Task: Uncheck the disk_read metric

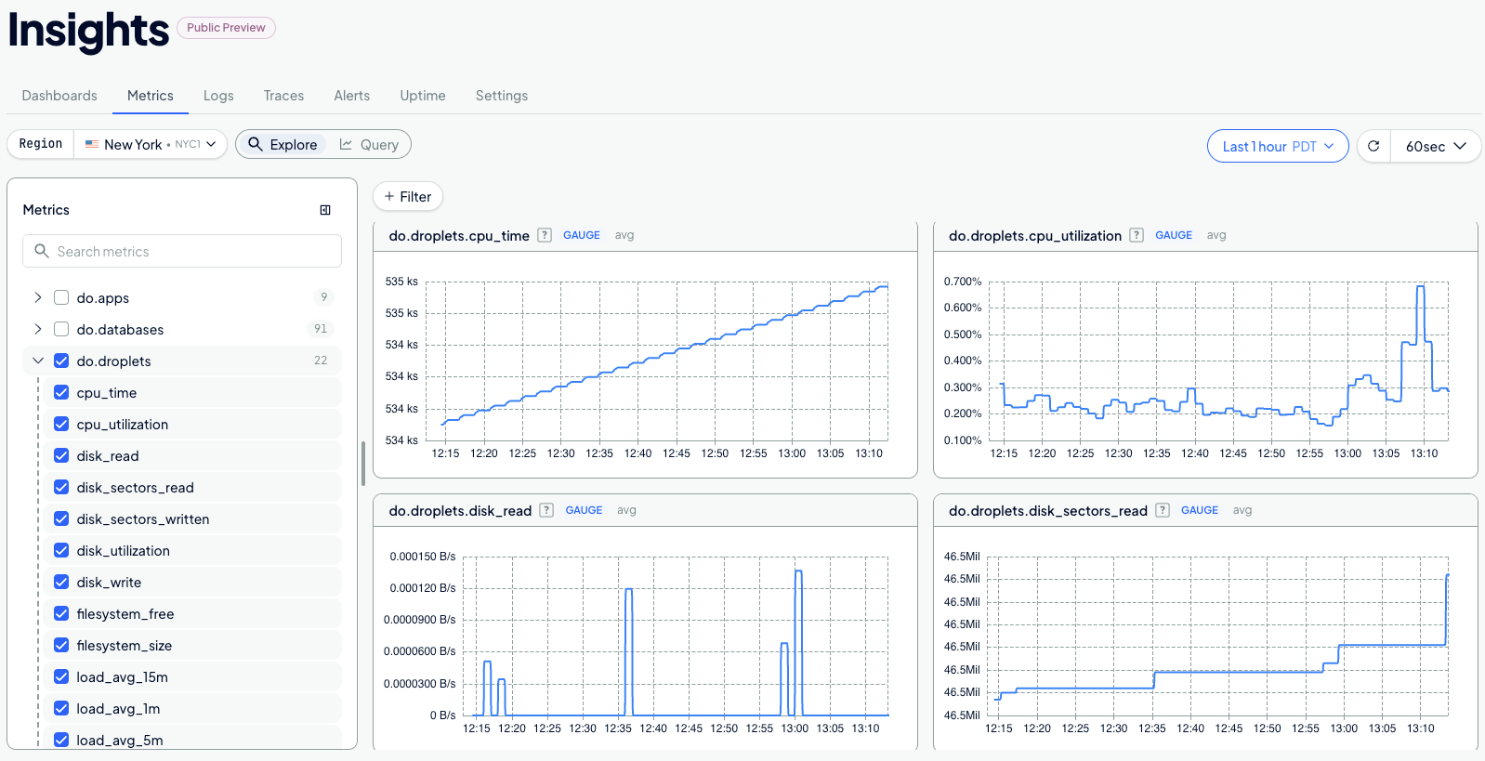Action: tap(61, 455)
